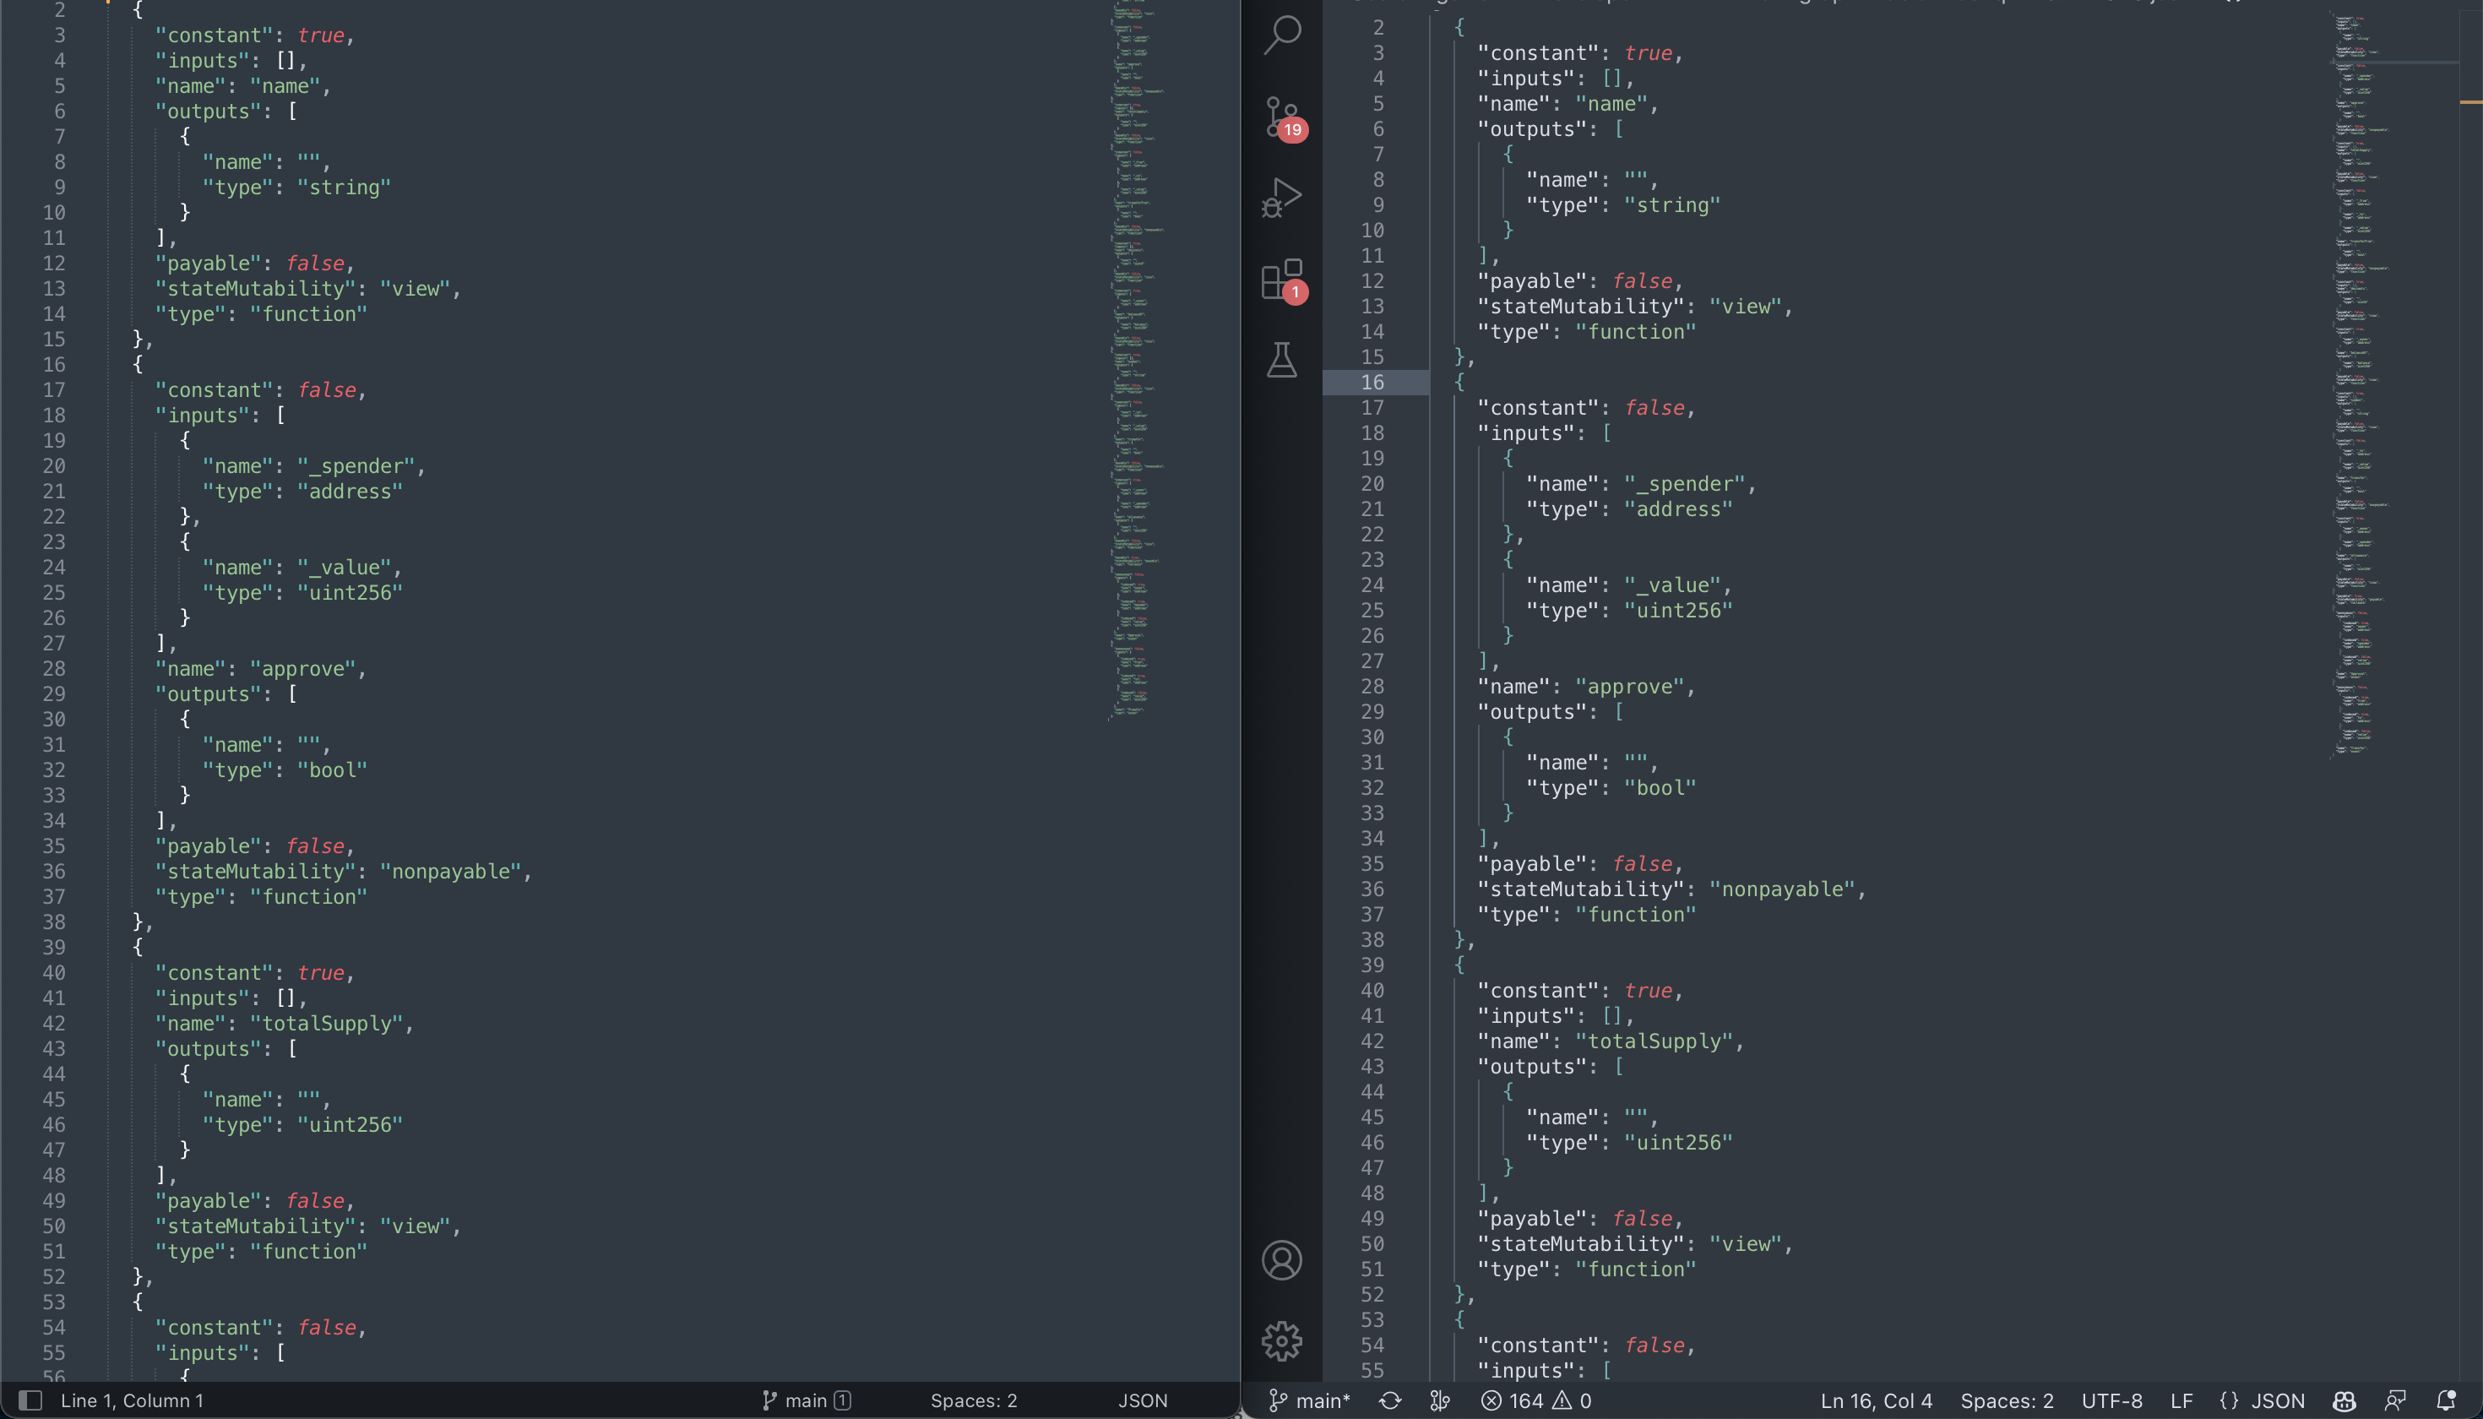Open the Extensions view with badge
This screenshot has height=1419, width=2483.
[x=1281, y=279]
